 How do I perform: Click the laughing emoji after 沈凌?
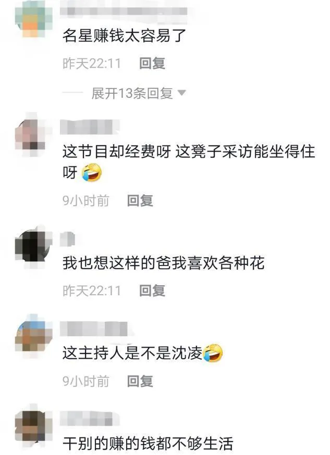(x=213, y=353)
